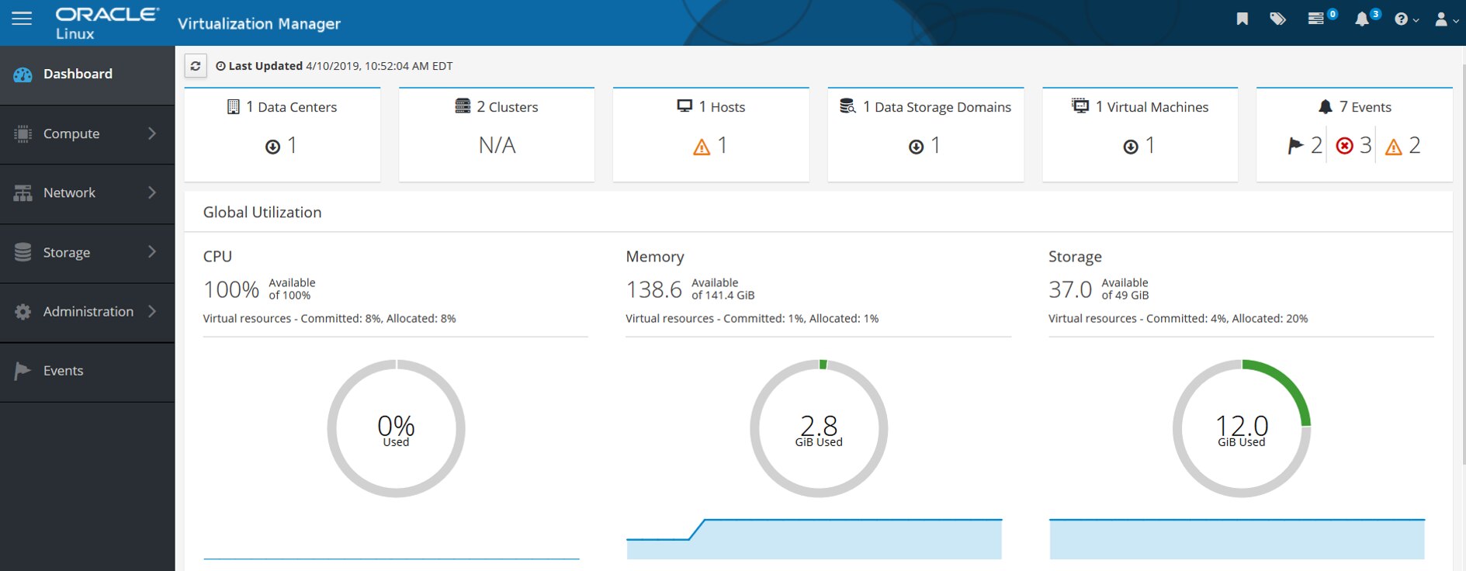1466x571 pixels.
Task: Click the Data Centers down status icon
Action: click(272, 147)
